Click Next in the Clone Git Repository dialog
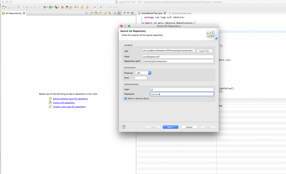Screen dimensions: 286x174 pyautogui.click(x=170, y=127)
